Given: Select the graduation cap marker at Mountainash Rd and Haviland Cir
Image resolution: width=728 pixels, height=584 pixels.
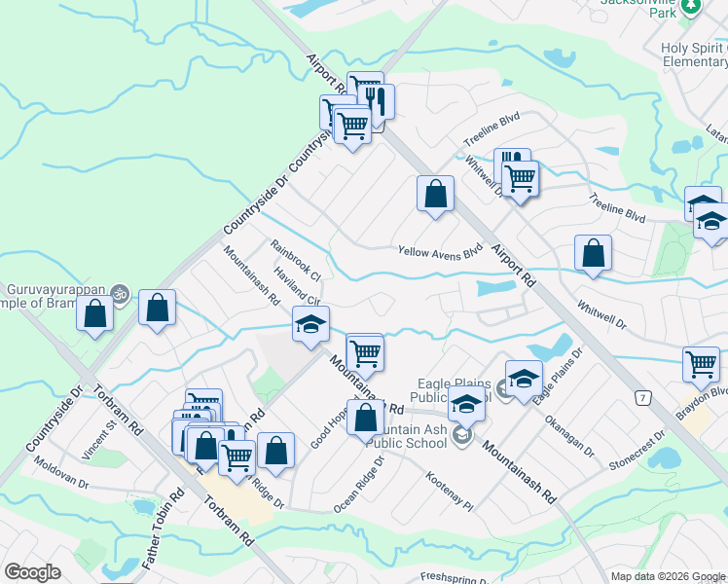Looking at the screenshot, I should [x=311, y=324].
